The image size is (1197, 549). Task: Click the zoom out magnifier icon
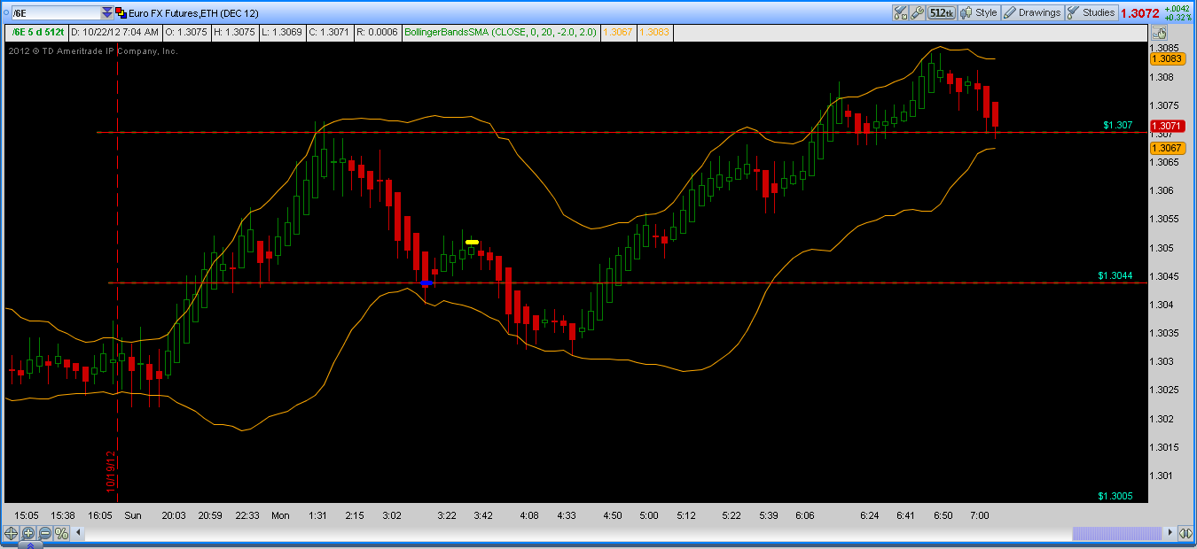pyautogui.click(x=44, y=533)
